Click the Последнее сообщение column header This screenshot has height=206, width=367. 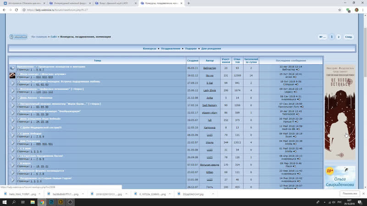[291, 60]
